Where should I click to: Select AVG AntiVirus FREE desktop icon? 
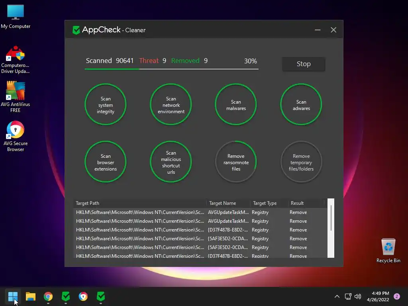point(16,97)
